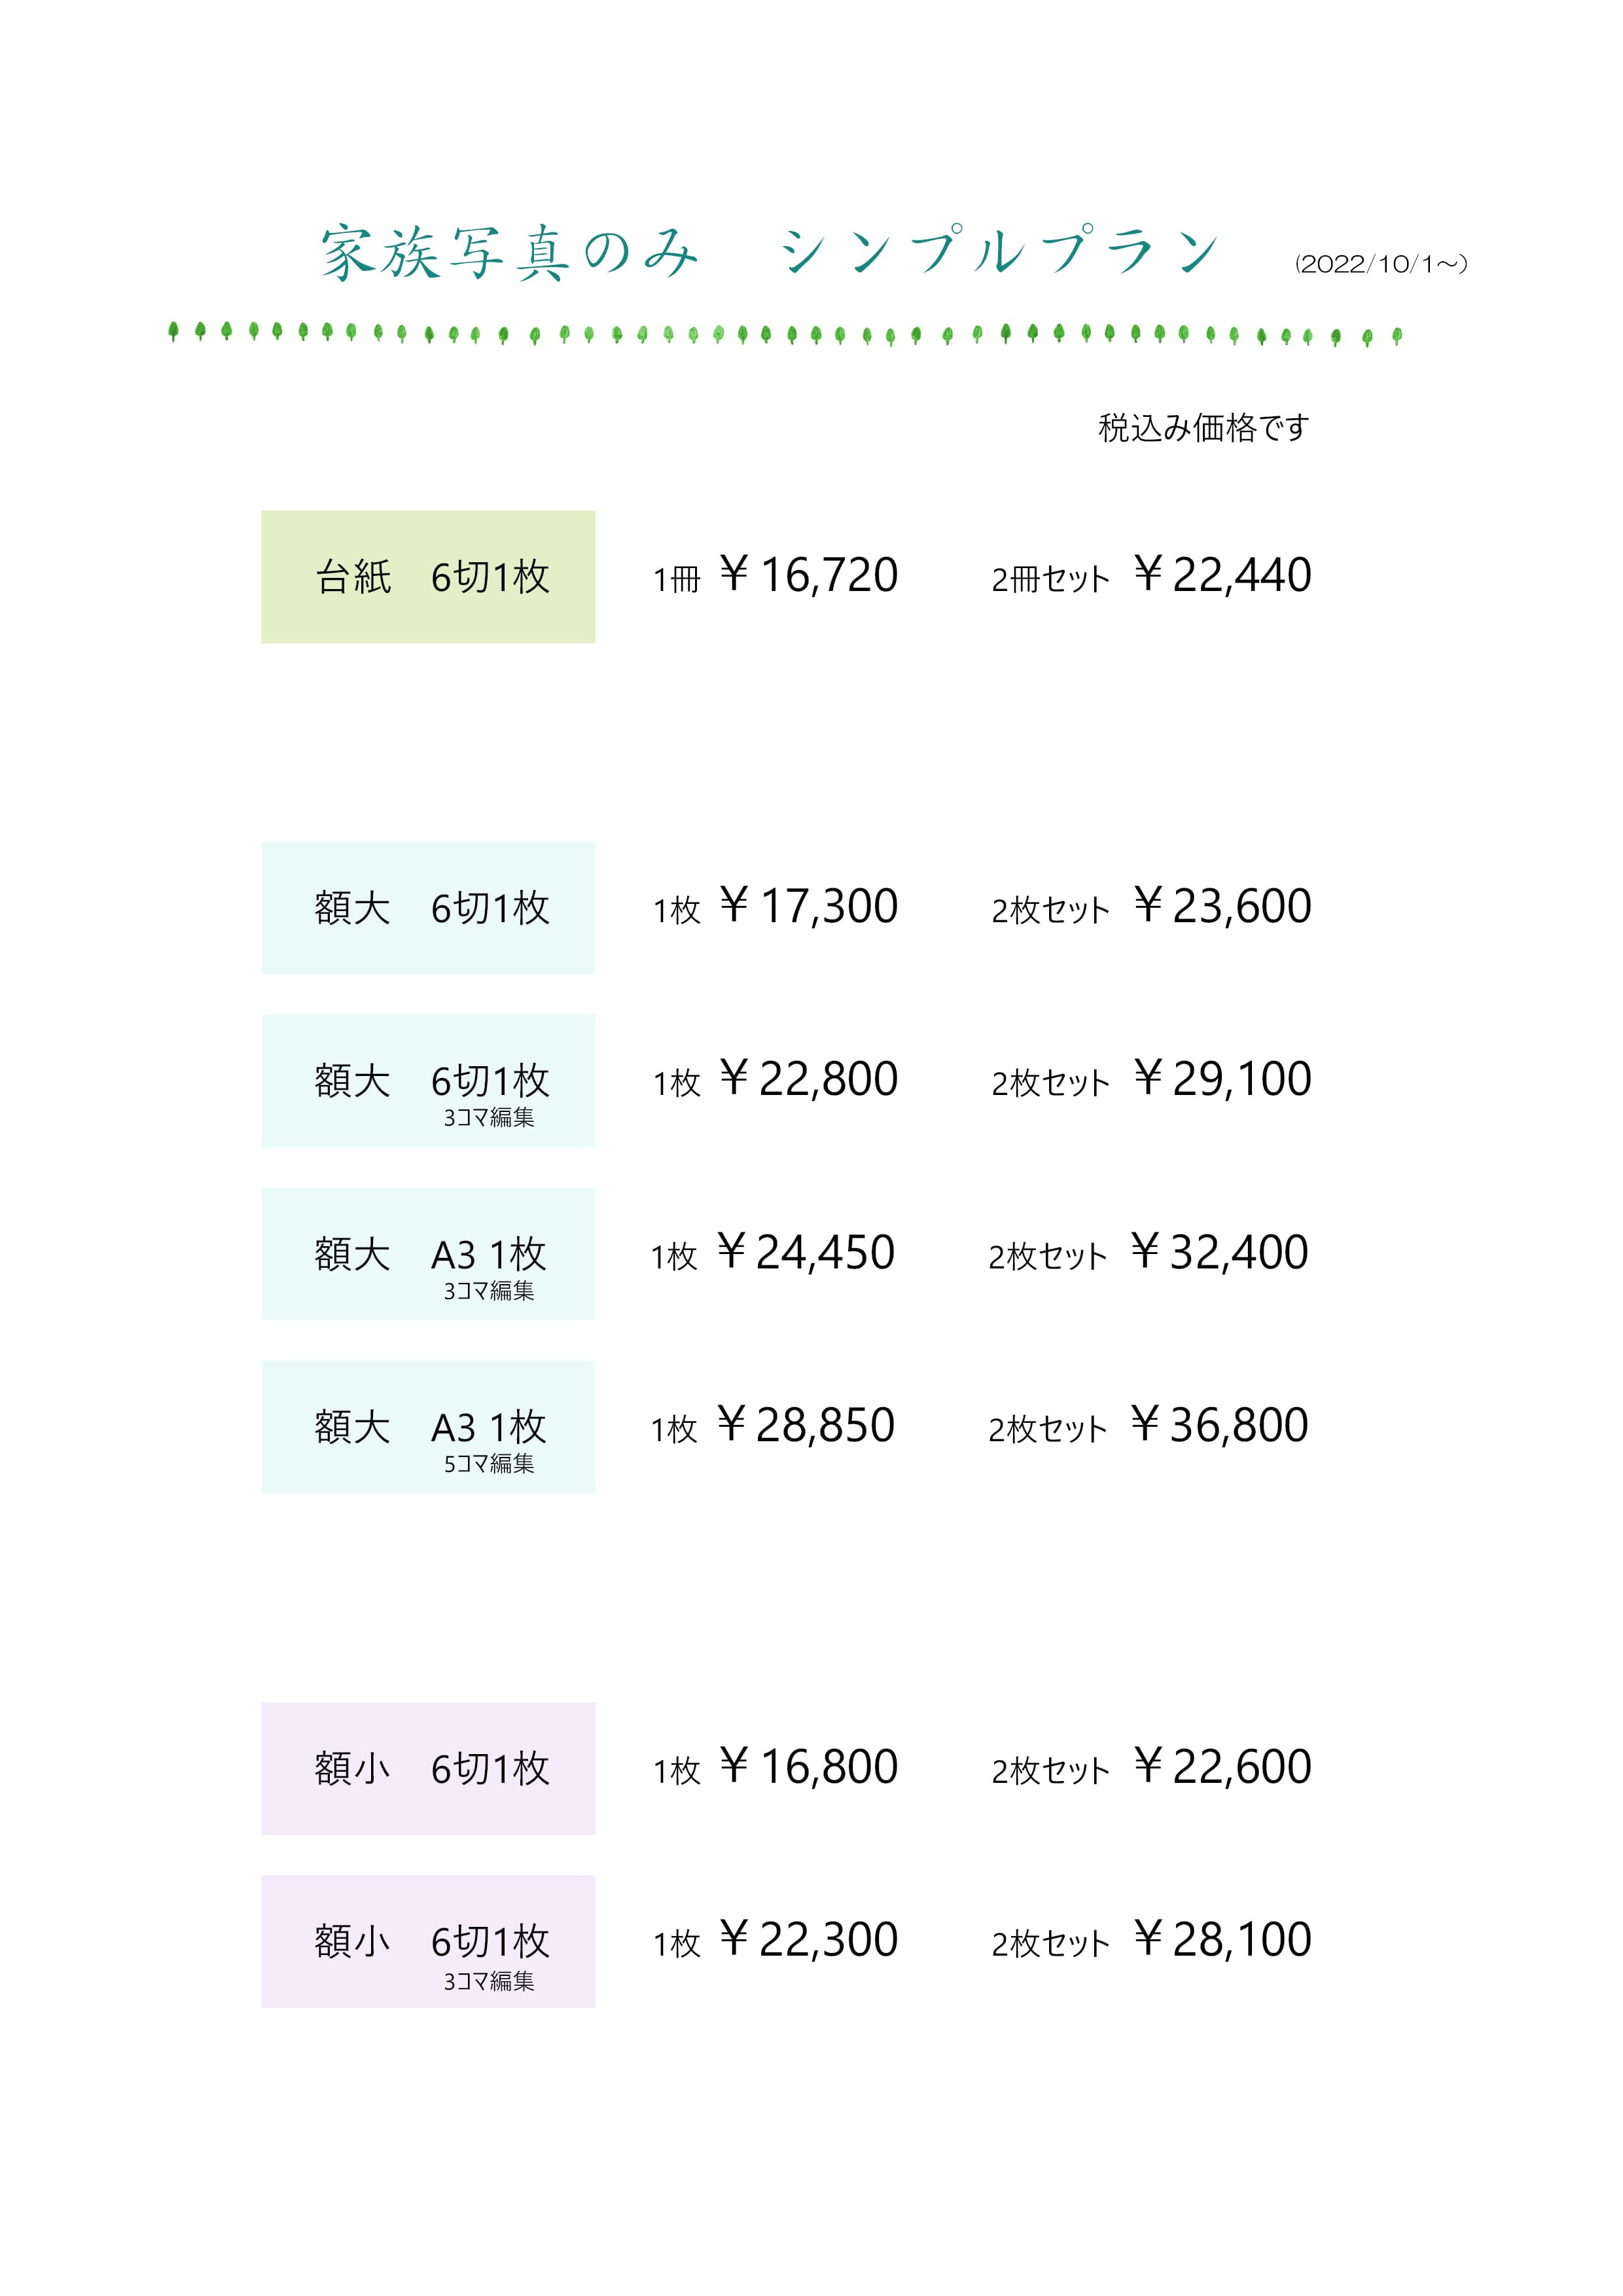The height and width of the screenshot is (2296, 1623).
Task: Select the 額大 A3 1枚 3コマ編集 box
Action: pyautogui.click(x=428, y=1254)
